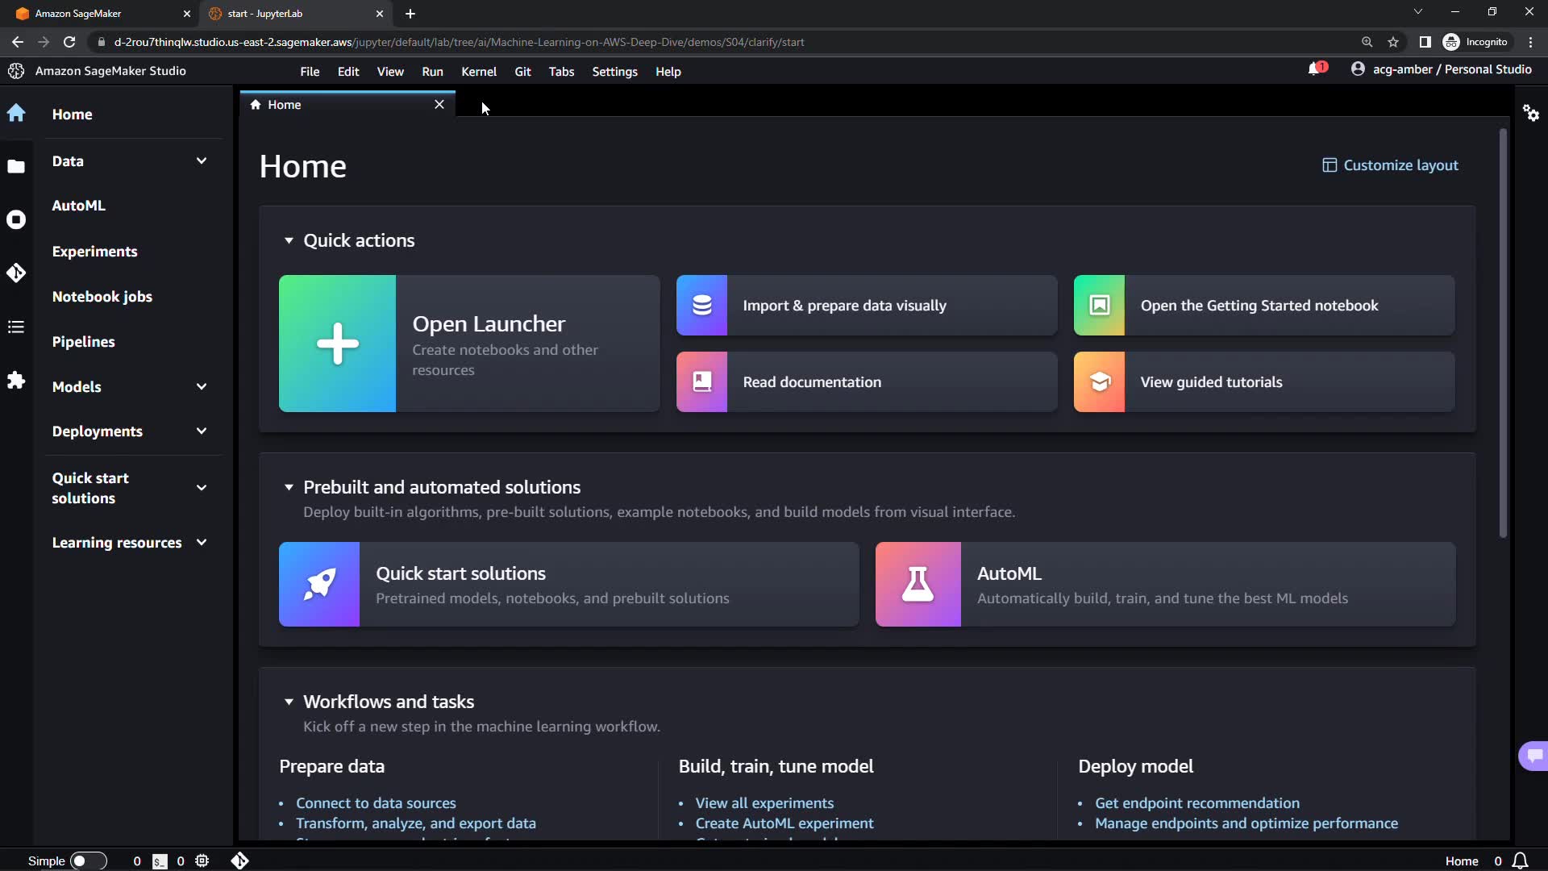1548x871 pixels.
Task: Click the vertical scrollbar of Home panel
Action: [x=1503, y=333]
